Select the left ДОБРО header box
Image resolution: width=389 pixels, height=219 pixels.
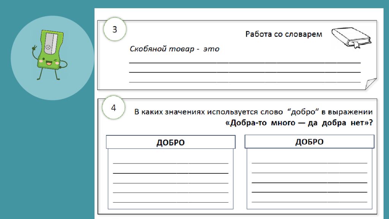tap(171, 143)
